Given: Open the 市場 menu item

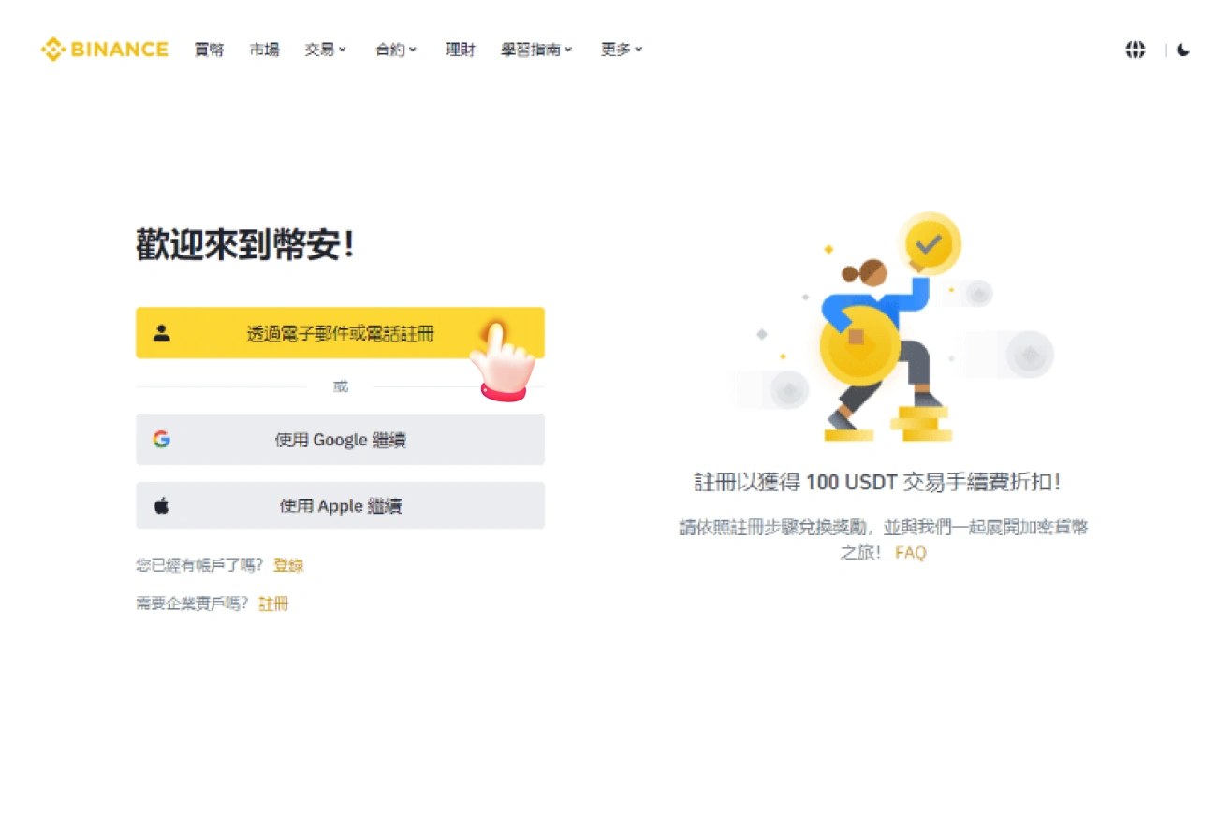Looking at the screenshot, I should (264, 50).
